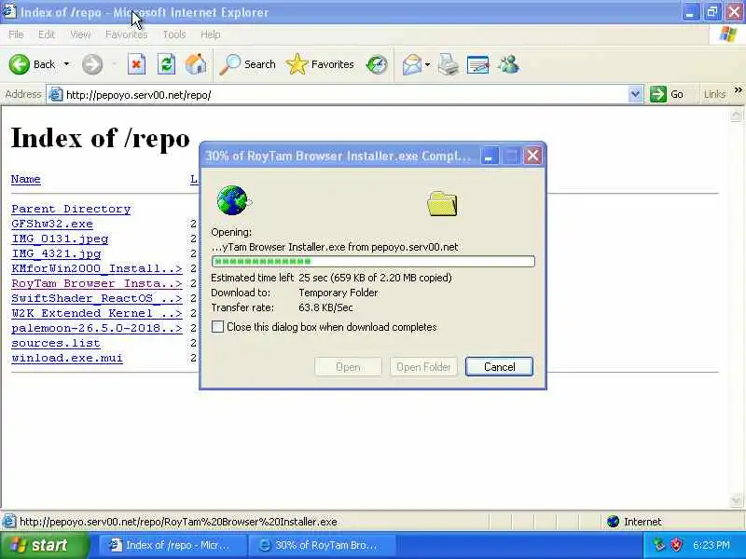This screenshot has height=559, width=746.
Task: Open the Messenger people icon
Action: [508, 64]
